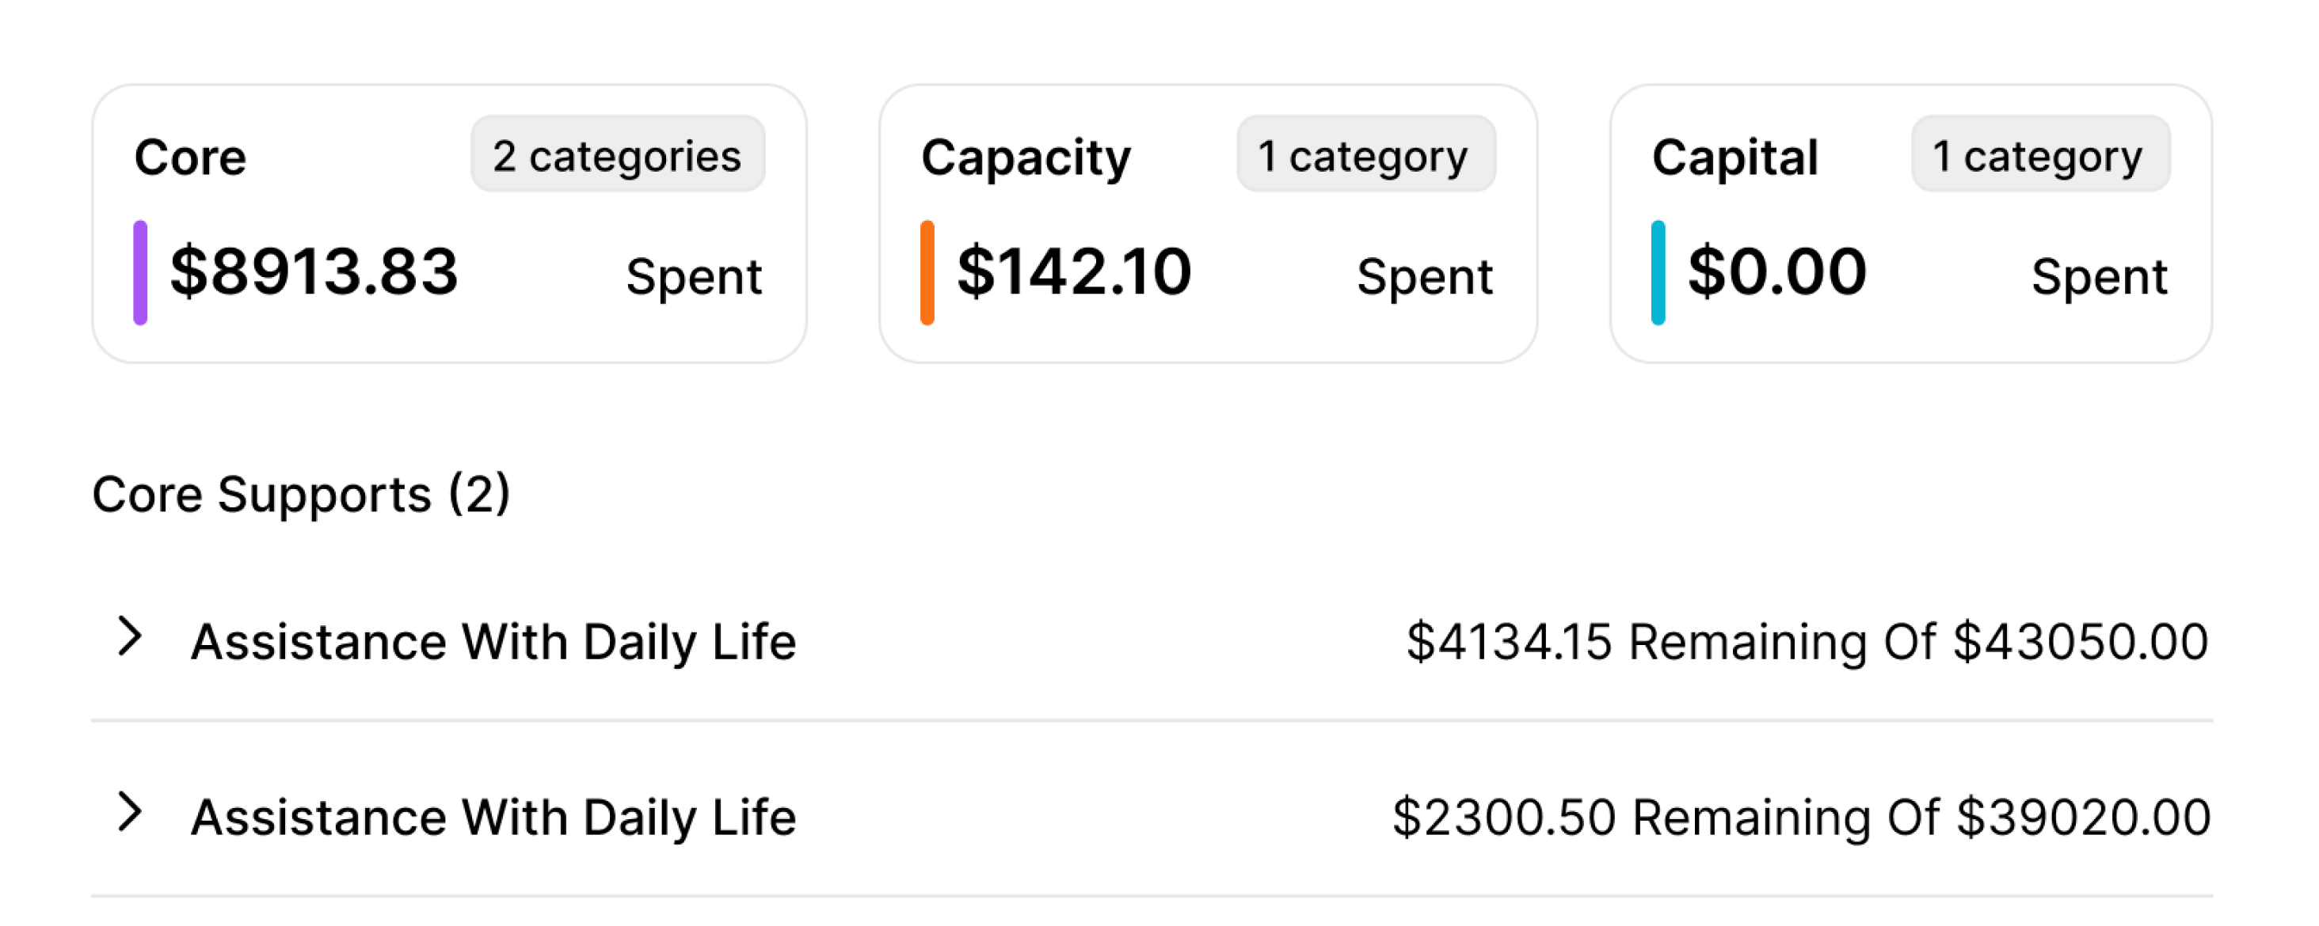Select the Capital card title
The image size is (2319, 926).
tap(1734, 157)
